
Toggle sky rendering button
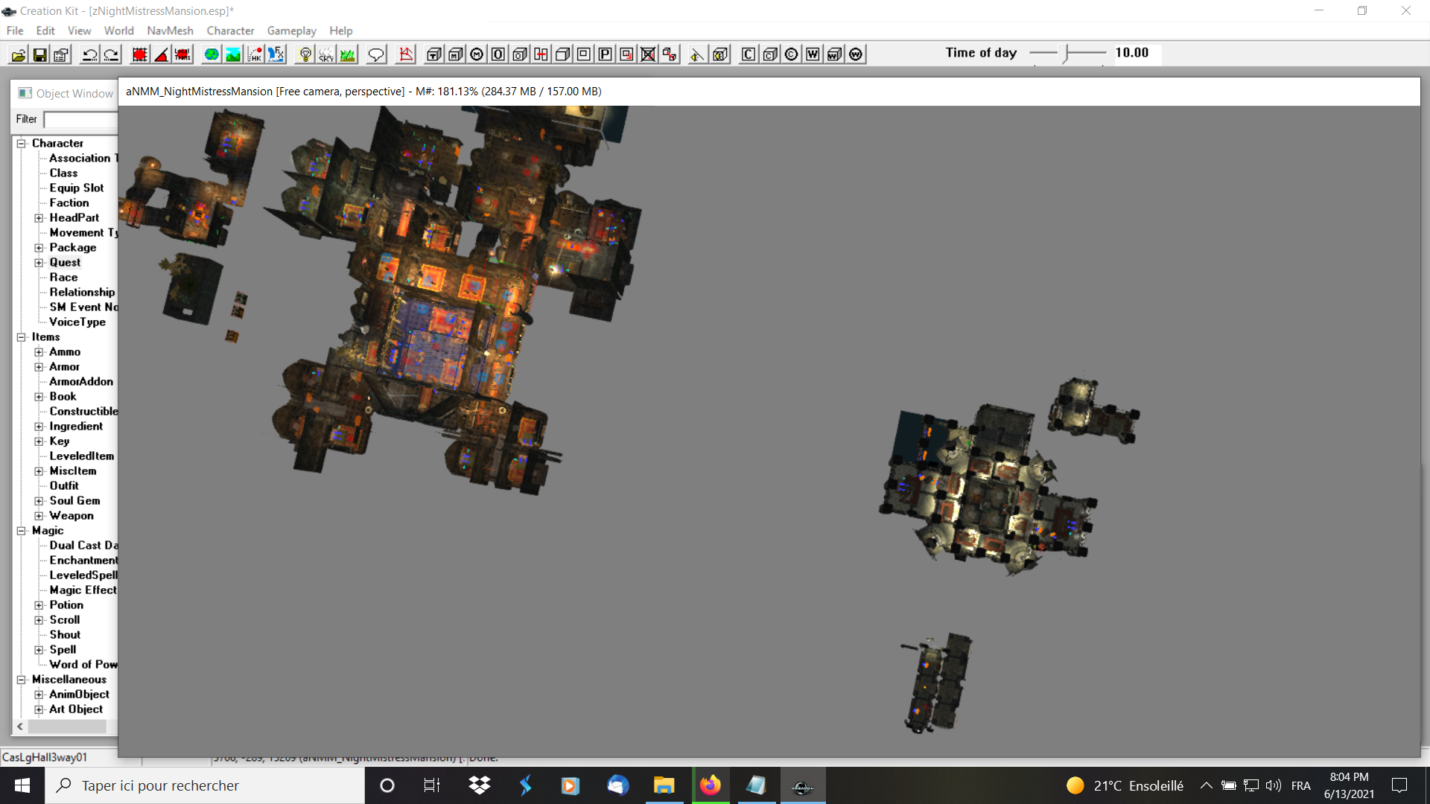pos(326,54)
